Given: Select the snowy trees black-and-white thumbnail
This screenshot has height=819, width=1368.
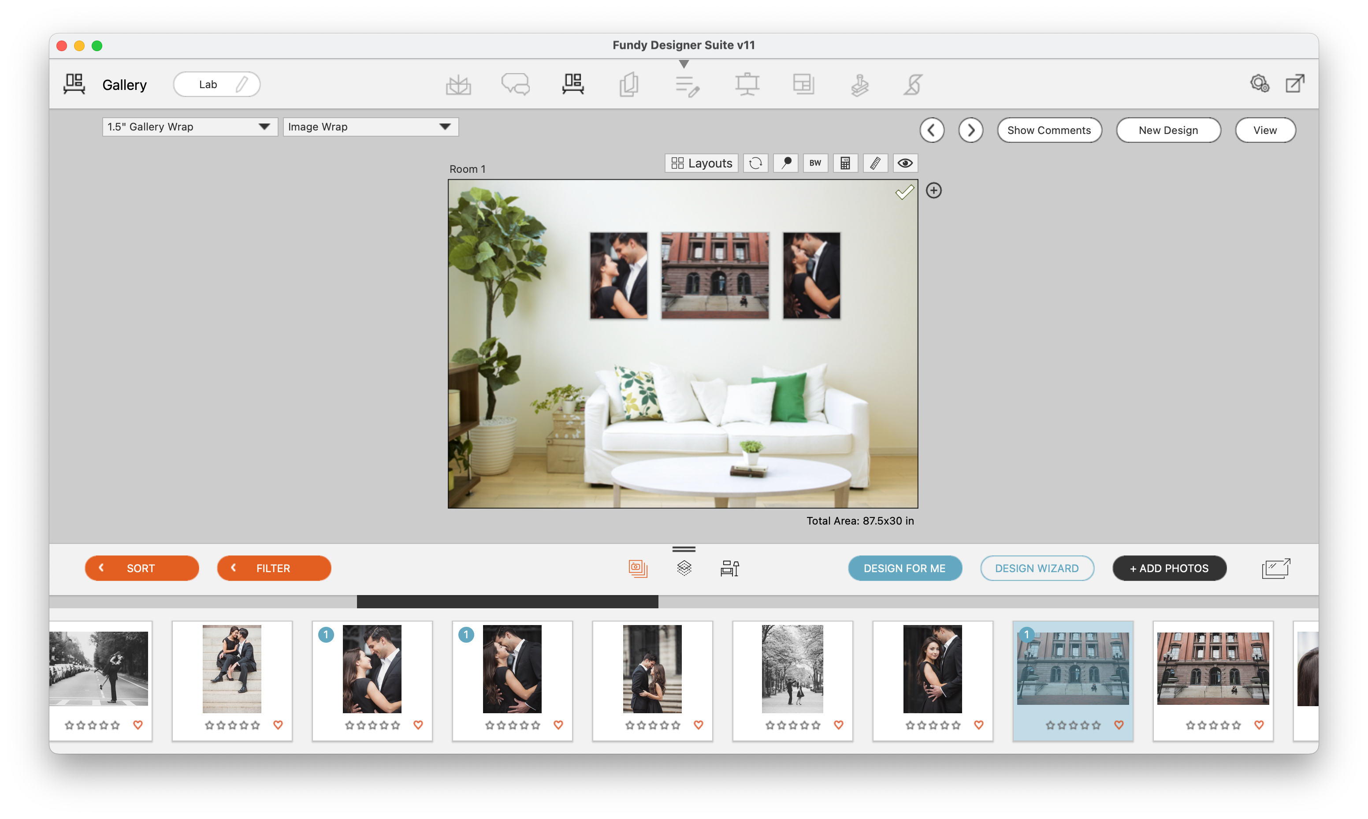Looking at the screenshot, I should (792, 669).
